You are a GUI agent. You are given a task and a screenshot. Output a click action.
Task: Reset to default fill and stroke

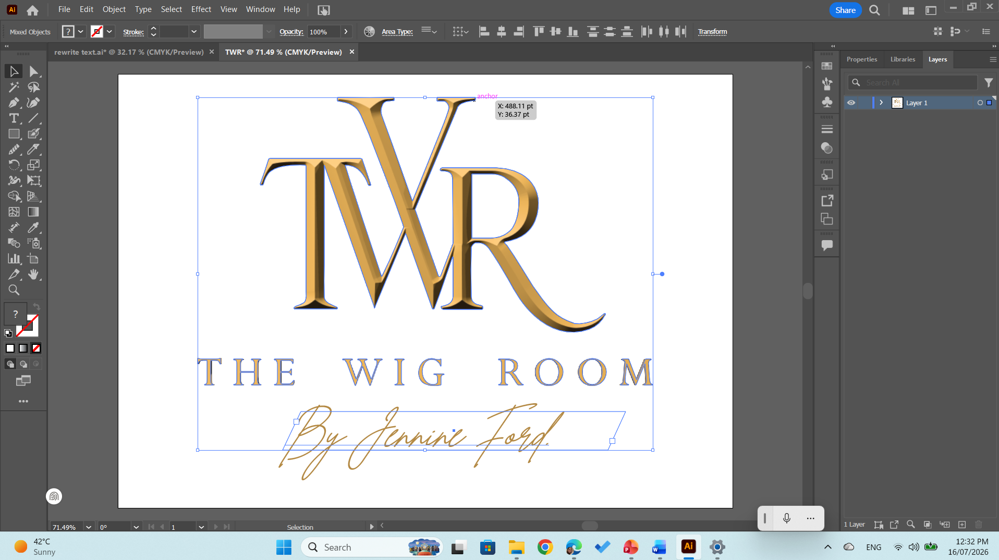pyautogui.click(x=8, y=333)
